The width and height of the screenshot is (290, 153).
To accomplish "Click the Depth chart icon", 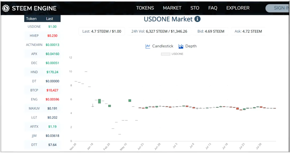I will (181, 46).
